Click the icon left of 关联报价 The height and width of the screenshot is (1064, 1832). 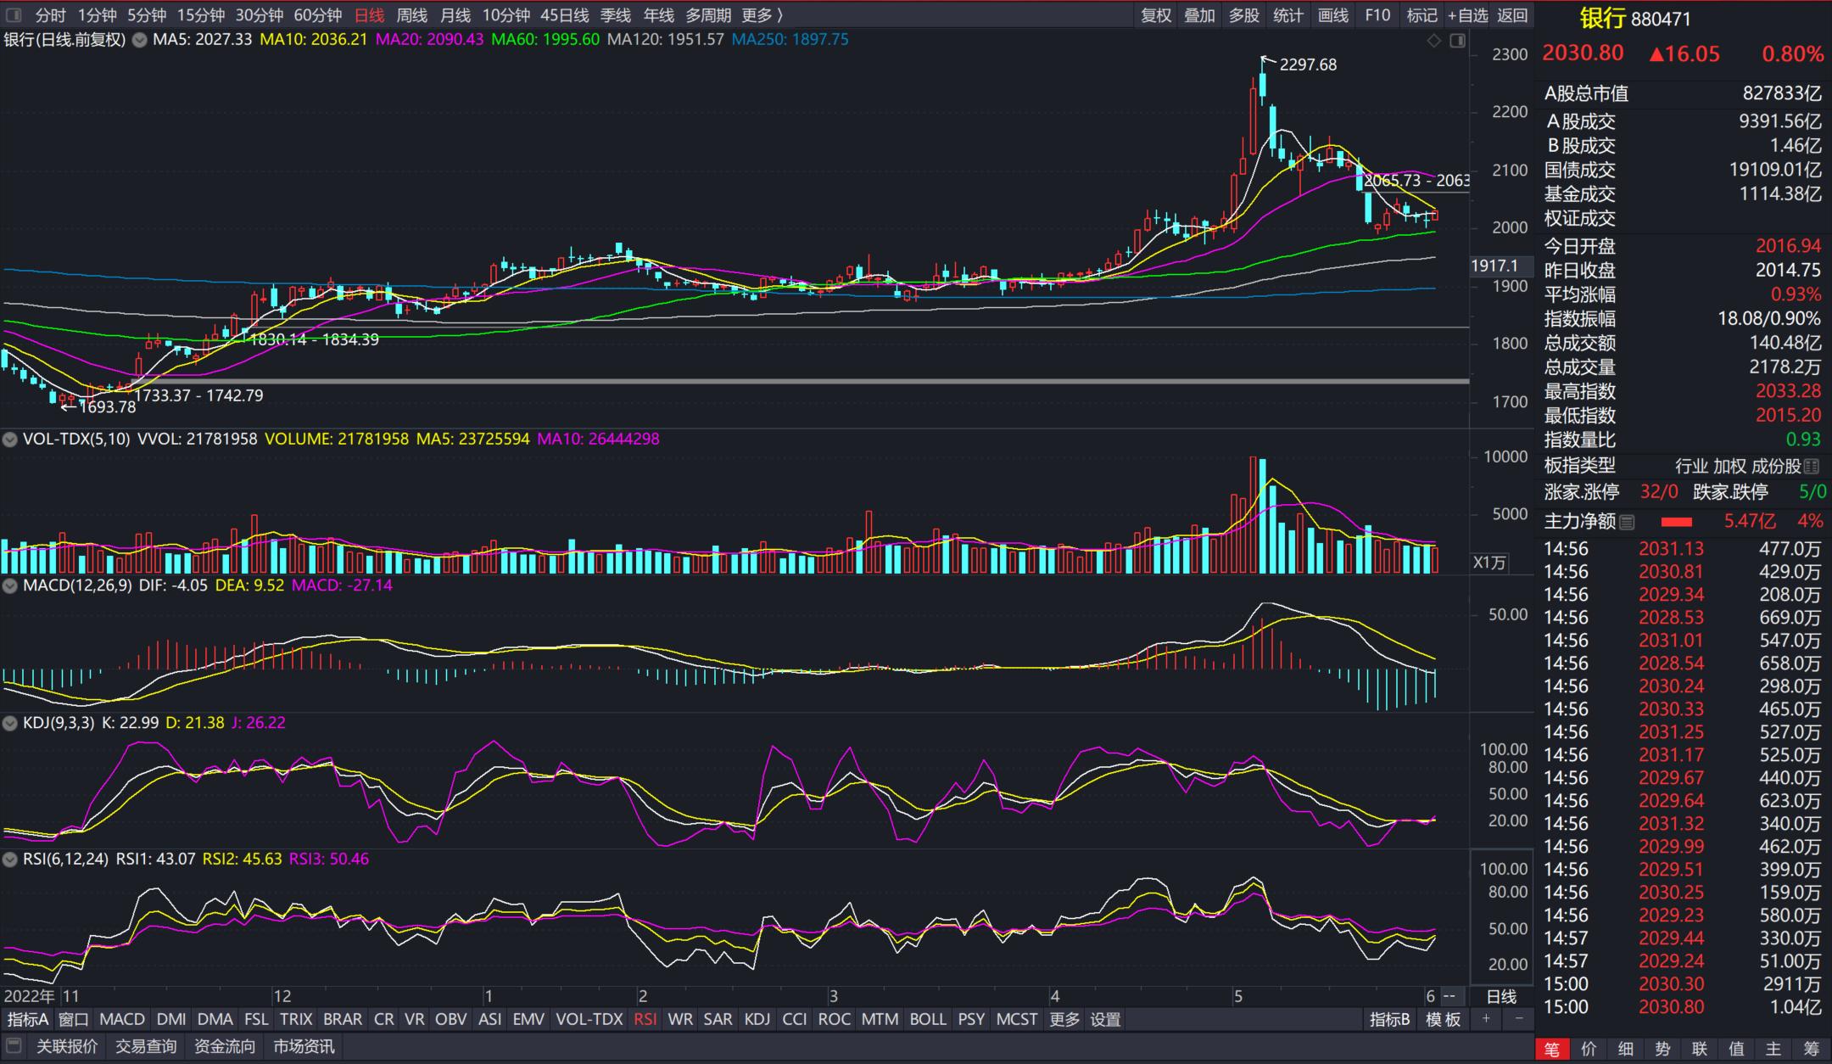click(14, 1046)
